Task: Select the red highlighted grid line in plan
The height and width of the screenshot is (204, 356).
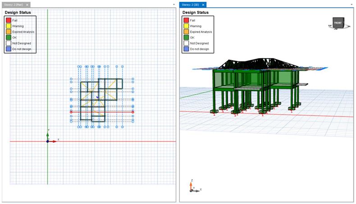Action: coord(102,112)
